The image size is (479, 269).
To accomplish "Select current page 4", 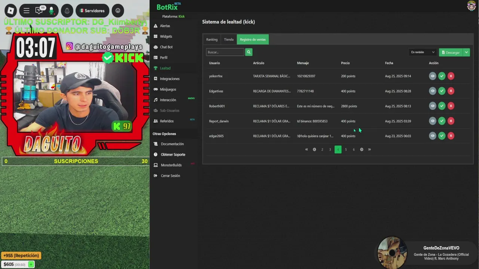I will point(338,149).
